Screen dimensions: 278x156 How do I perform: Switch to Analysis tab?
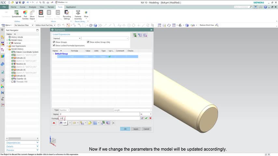(33, 7)
